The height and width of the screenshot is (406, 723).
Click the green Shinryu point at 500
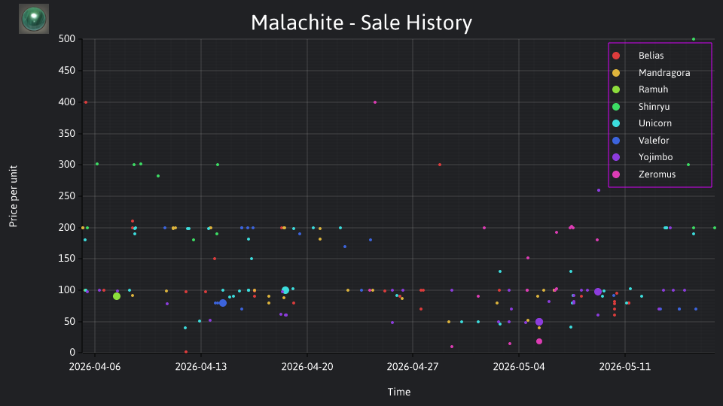(x=694, y=39)
